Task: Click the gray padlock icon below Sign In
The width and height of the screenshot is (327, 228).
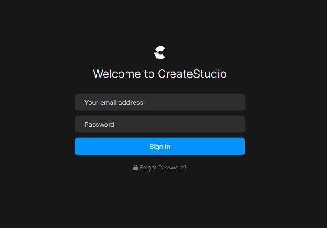Action: pos(135,168)
